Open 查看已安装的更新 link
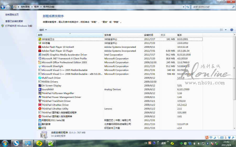Screen dimensions: 236x147 (14, 21)
